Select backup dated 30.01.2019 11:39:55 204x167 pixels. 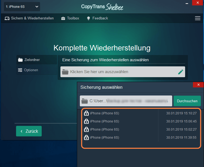coord(140,138)
